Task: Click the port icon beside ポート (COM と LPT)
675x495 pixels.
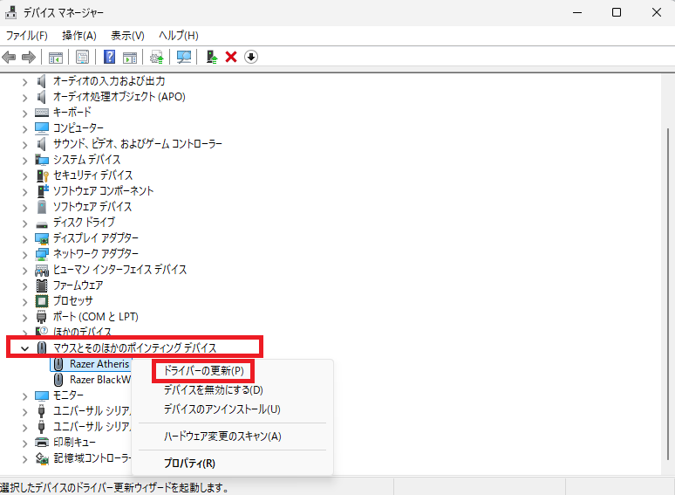Action: pyautogui.click(x=41, y=317)
